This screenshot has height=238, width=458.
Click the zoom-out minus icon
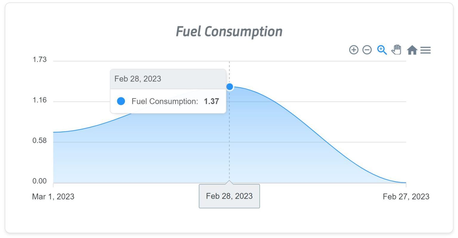(367, 50)
